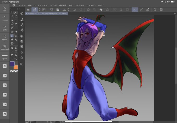Select the Decoration sparkle tool
Screen dimensions: 177x123
pos(16,40)
